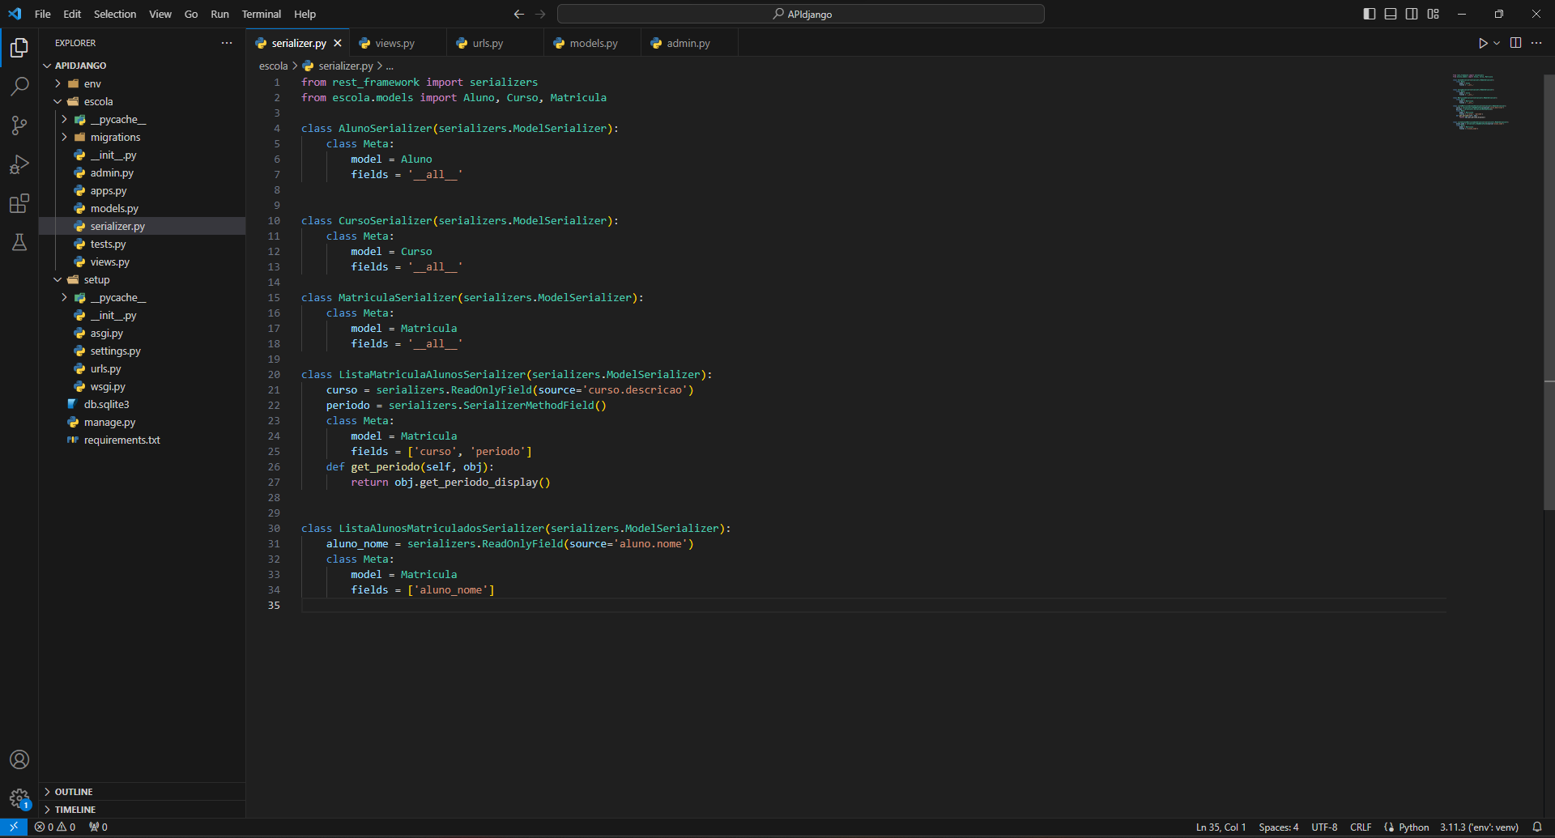Open Explorer Views and More Actions ellipsis
Screen dimensions: 1555x838
(227, 43)
